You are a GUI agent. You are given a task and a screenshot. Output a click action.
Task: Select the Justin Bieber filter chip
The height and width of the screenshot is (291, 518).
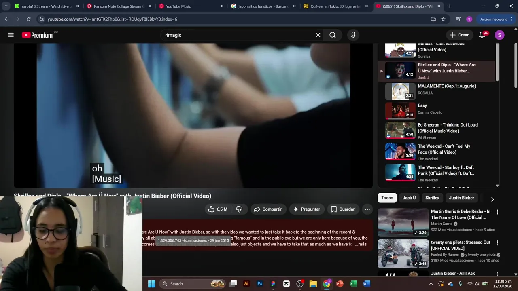(x=461, y=198)
